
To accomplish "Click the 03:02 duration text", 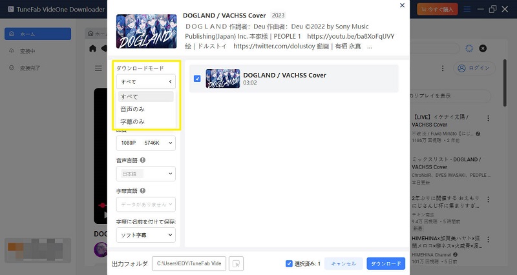I will pos(250,83).
